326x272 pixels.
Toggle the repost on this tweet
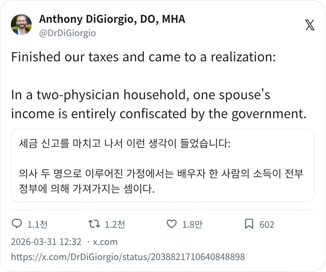click(95, 224)
